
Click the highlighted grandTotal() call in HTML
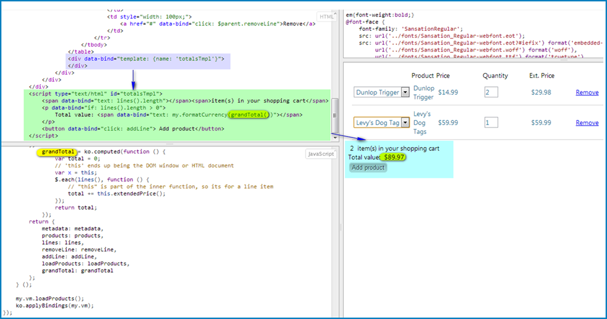pos(250,114)
